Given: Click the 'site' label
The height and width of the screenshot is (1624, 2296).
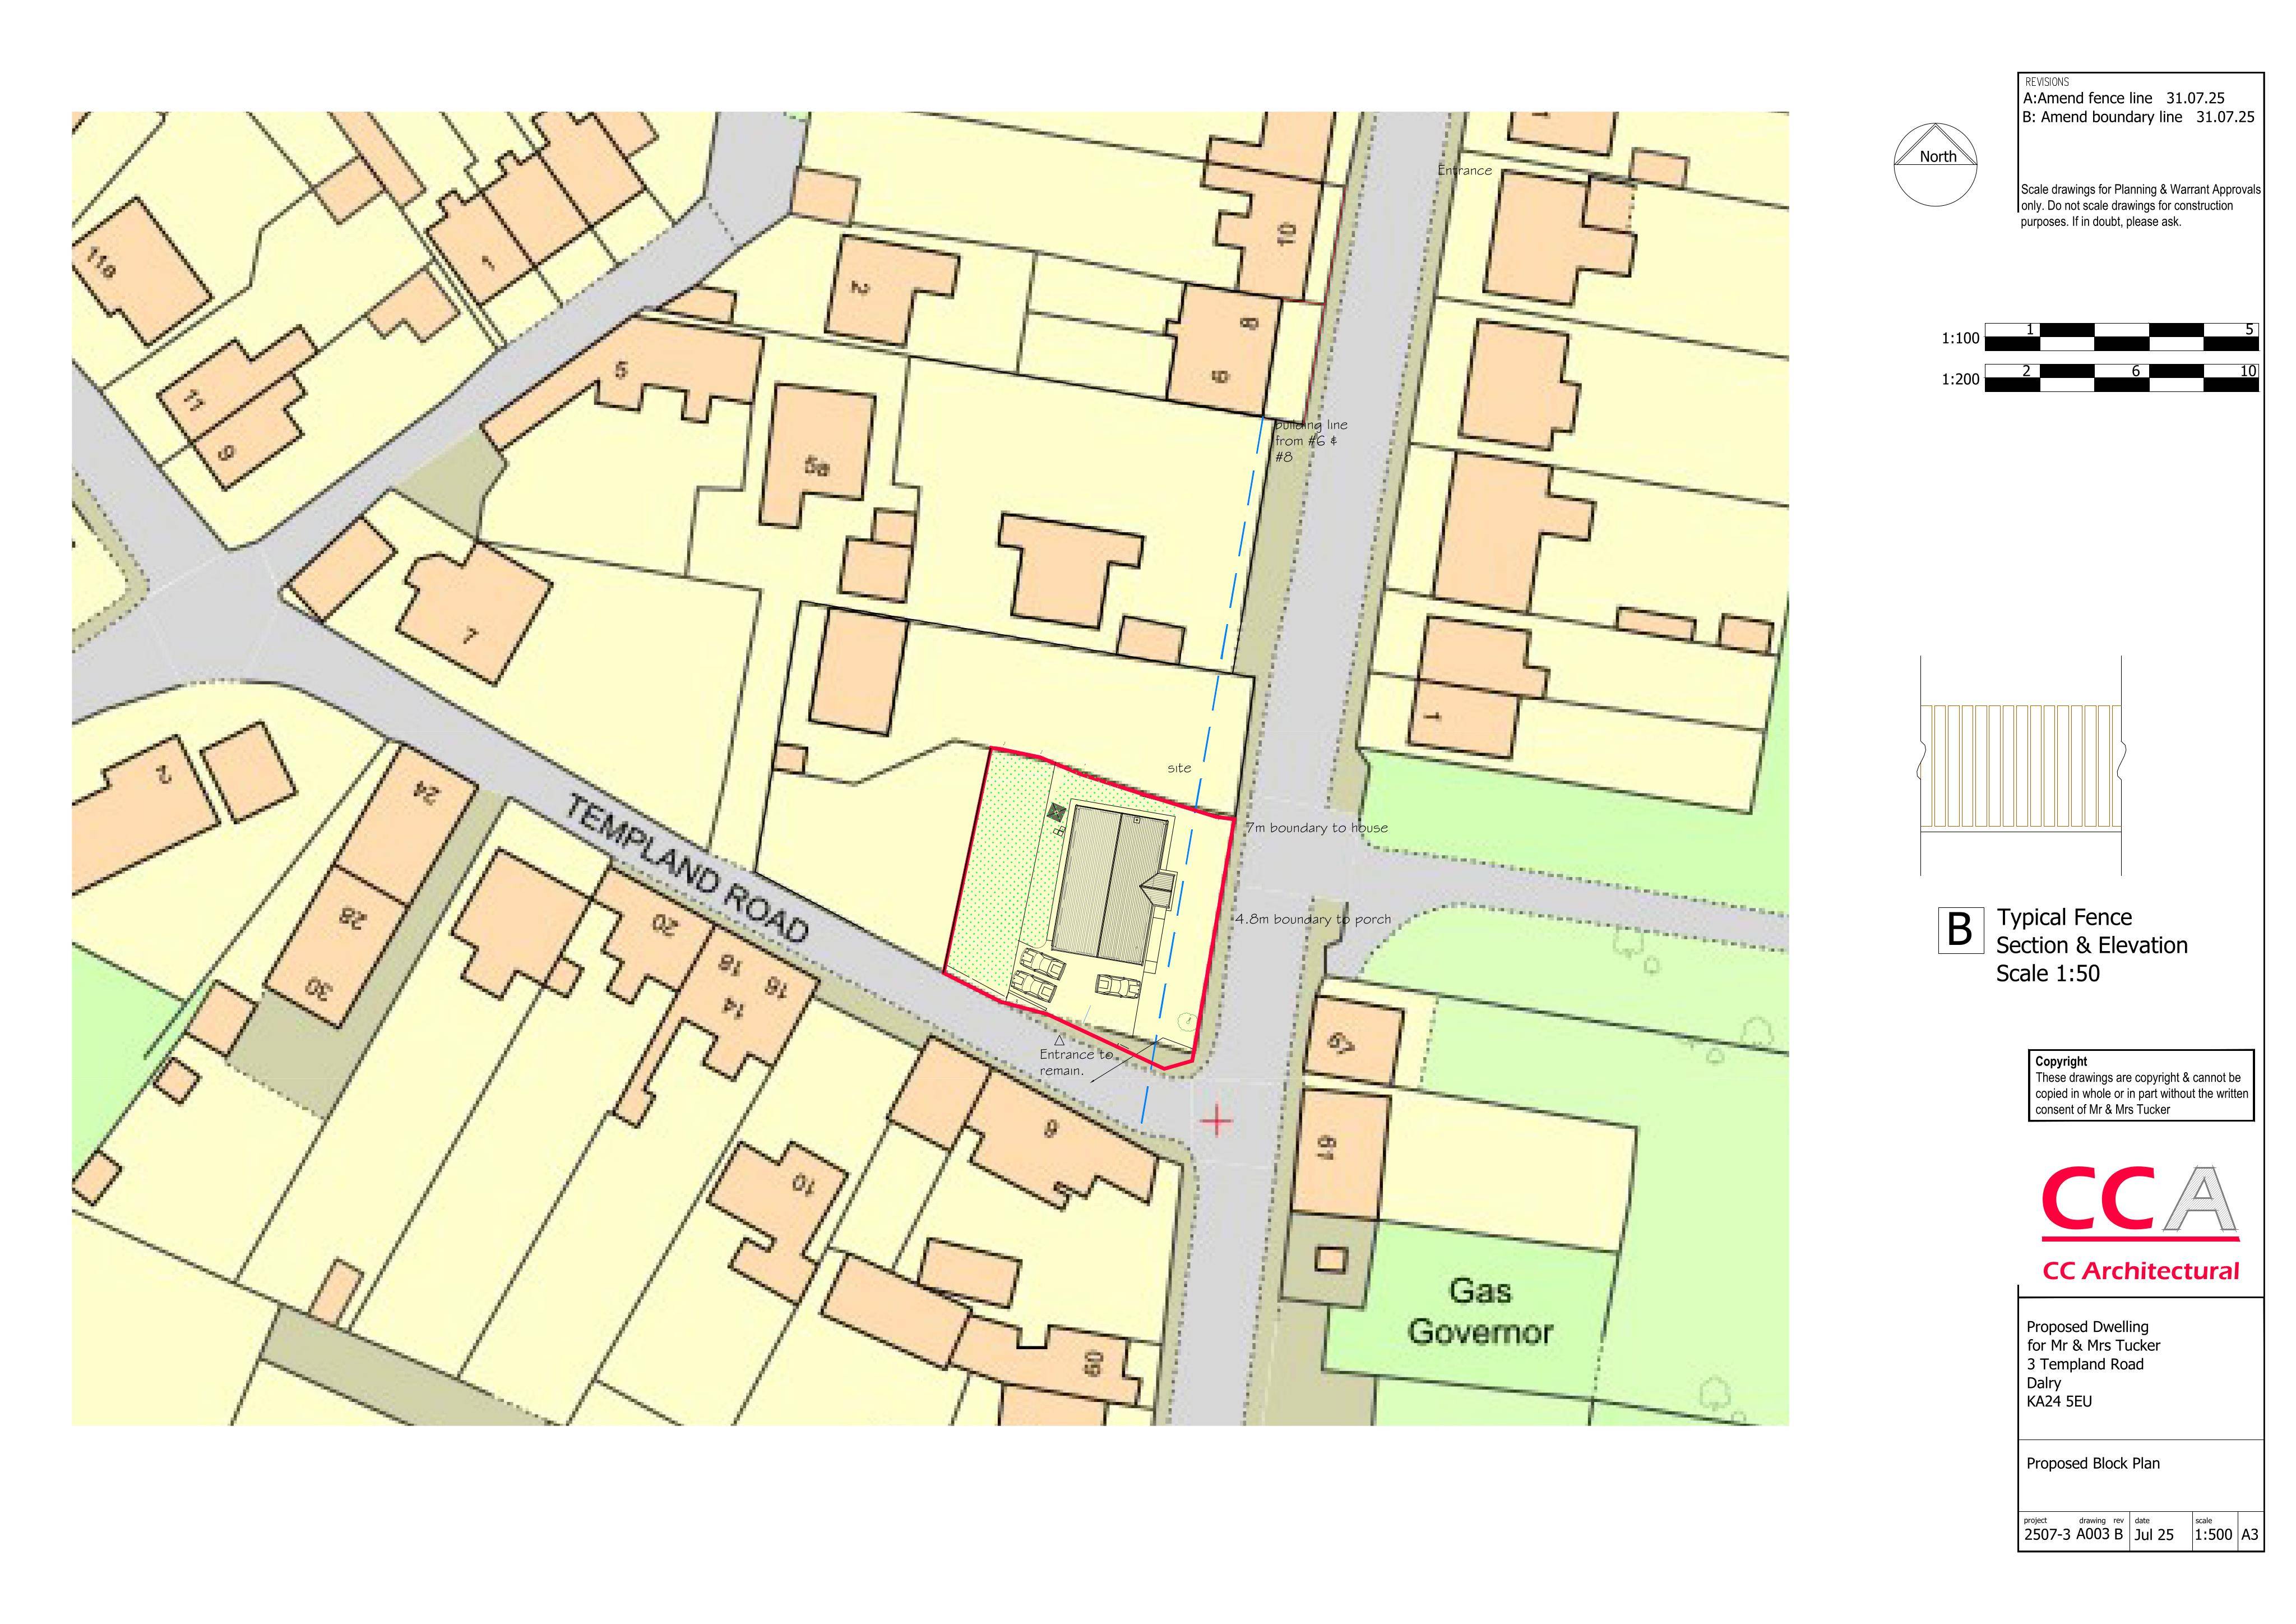Looking at the screenshot, I should pos(1179,768).
